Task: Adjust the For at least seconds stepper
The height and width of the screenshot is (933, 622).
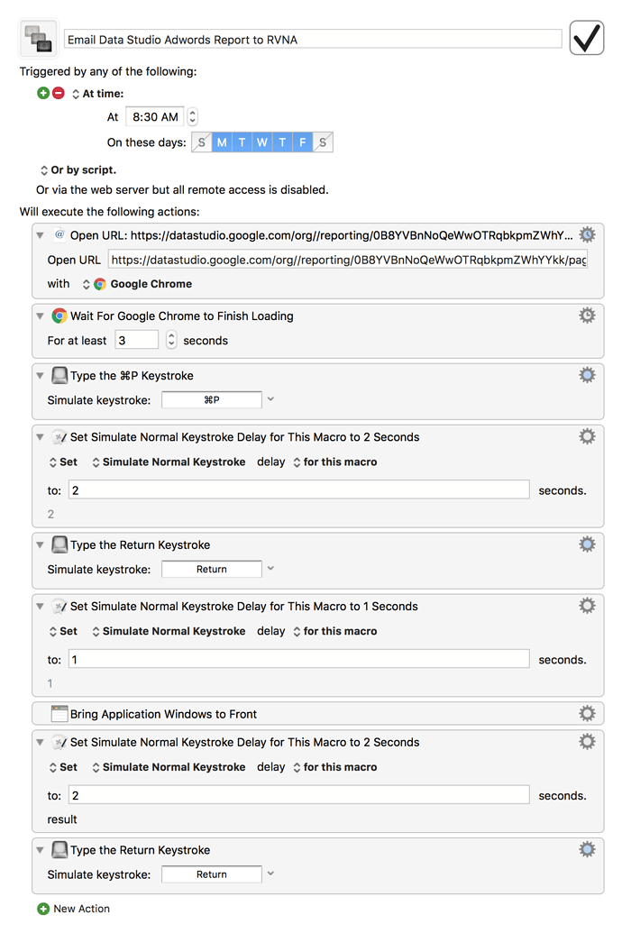Action: pyautogui.click(x=171, y=340)
